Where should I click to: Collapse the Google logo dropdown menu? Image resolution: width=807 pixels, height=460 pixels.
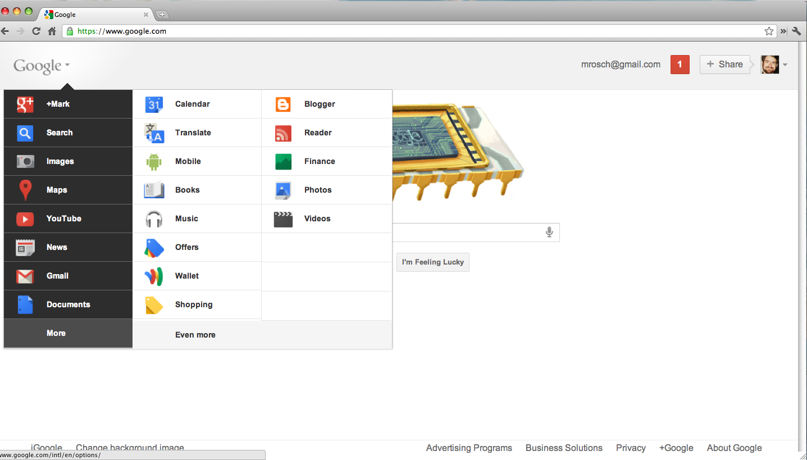42,66
